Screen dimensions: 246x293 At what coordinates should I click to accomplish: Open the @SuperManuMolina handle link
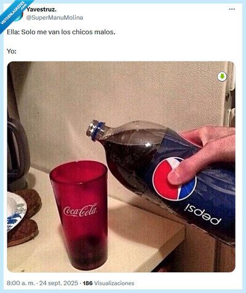click(55, 18)
